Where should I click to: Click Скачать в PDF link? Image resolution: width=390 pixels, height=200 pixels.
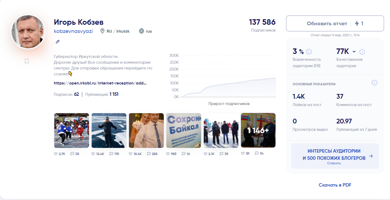[335, 185]
